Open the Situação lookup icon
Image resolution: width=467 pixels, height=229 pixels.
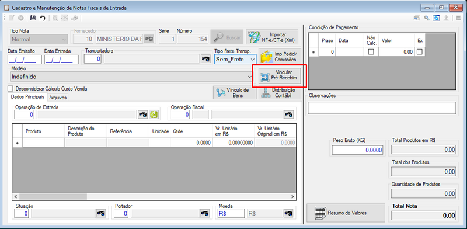[100, 213]
